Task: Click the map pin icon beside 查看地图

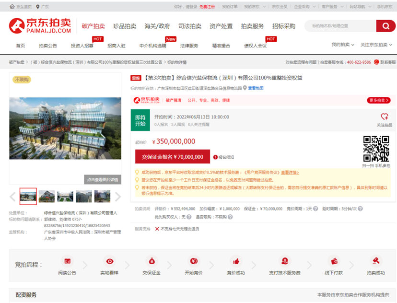Action: coord(245,88)
